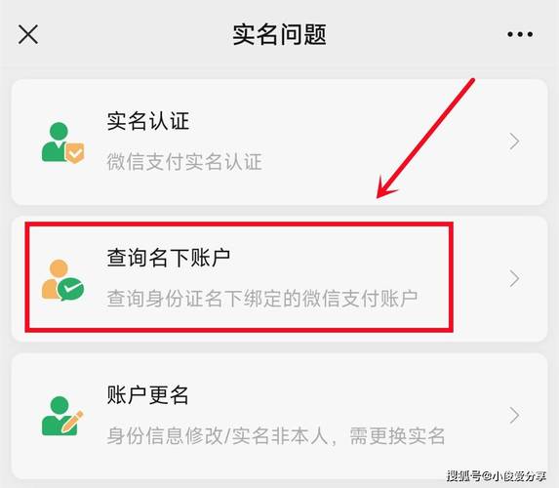Choose the 账户更名 title entry
The height and width of the screenshot is (488, 559).
pyautogui.click(x=148, y=395)
